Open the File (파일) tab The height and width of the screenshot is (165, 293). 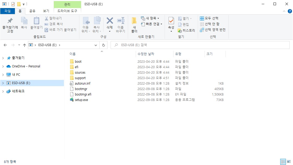click(8, 11)
